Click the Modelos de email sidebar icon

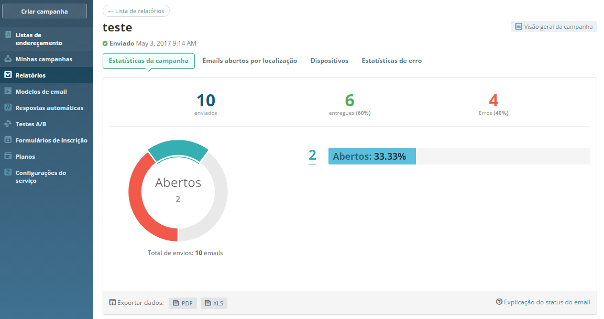pos(8,91)
